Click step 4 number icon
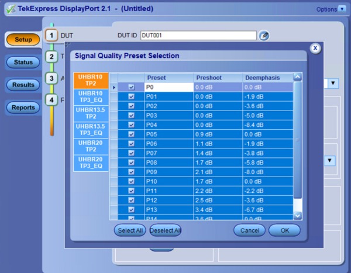 click(51, 99)
